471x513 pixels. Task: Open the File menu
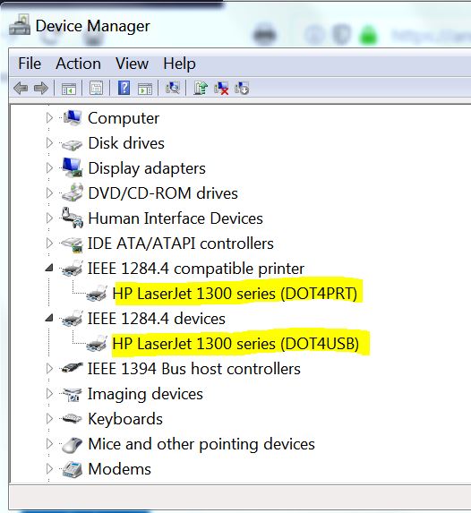click(x=30, y=64)
